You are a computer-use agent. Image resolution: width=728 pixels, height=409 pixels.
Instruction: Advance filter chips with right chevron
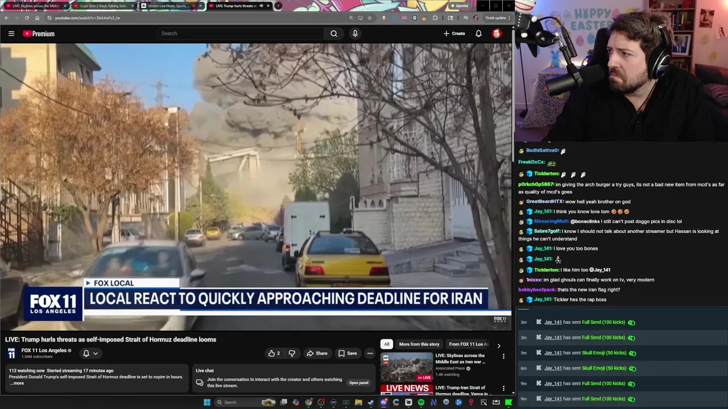(499, 345)
